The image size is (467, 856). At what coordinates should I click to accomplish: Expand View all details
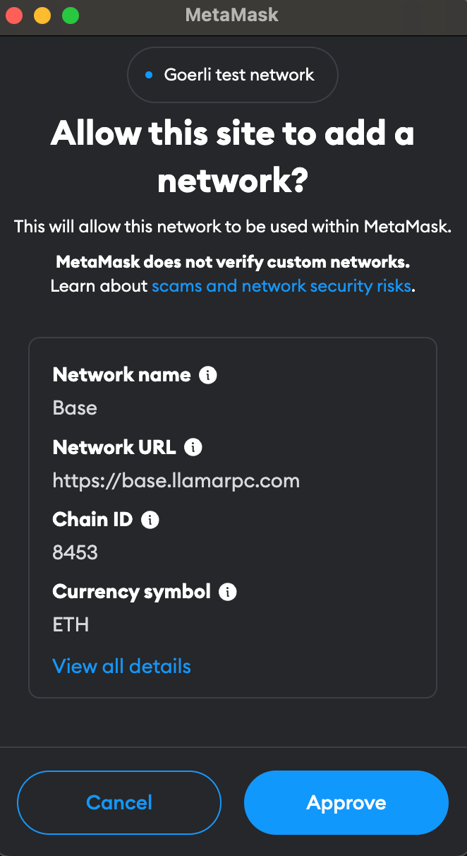[x=122, y=666]
